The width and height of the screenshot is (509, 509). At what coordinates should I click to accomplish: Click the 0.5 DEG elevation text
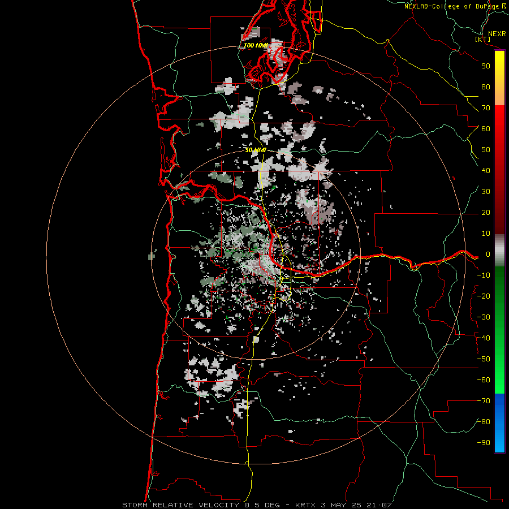[x=266, y=505]
